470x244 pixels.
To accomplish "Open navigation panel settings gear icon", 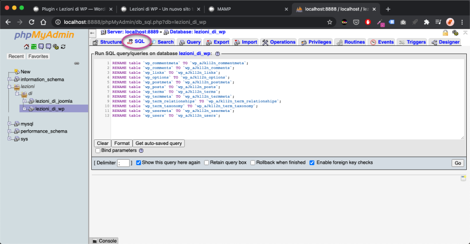I will click(56, 47).
